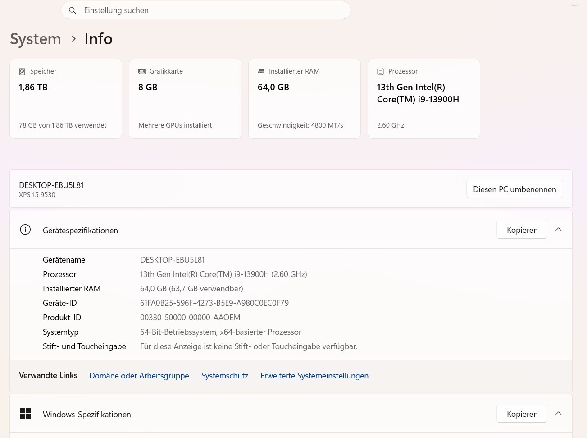Open the Installierter RAM 64,0 GB card
Image resolution: width=587 pixels, height=438 pixels.
[305, 99]
